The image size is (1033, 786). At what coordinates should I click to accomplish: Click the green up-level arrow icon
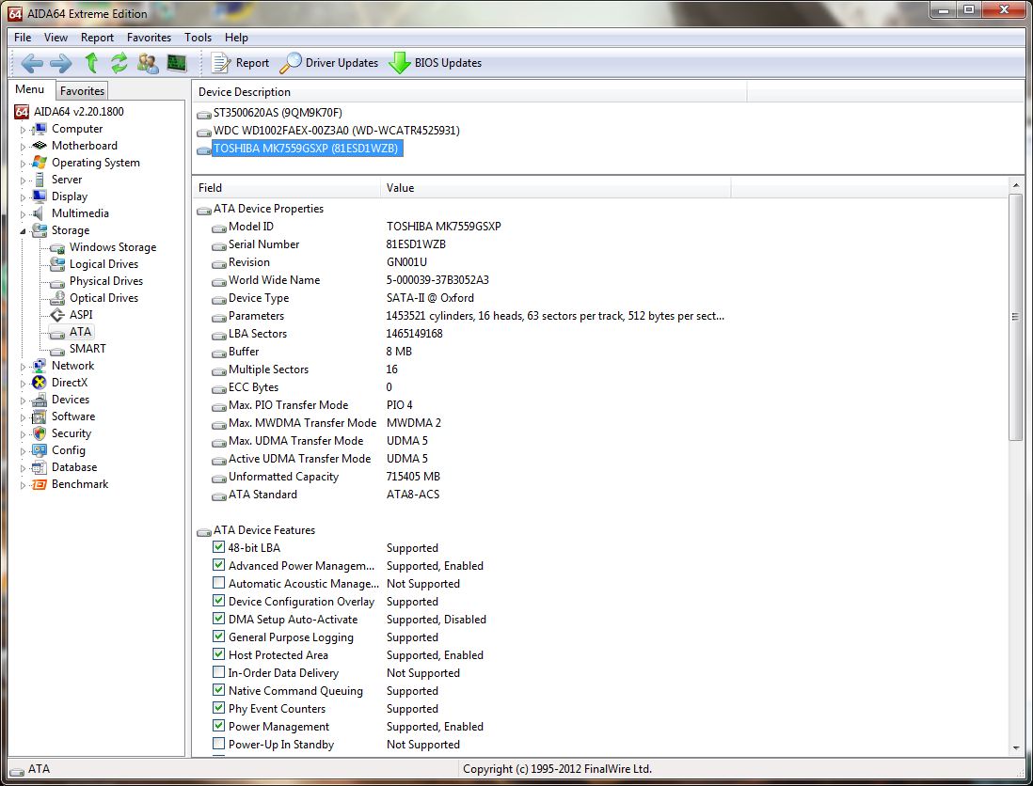coord(91,63)
